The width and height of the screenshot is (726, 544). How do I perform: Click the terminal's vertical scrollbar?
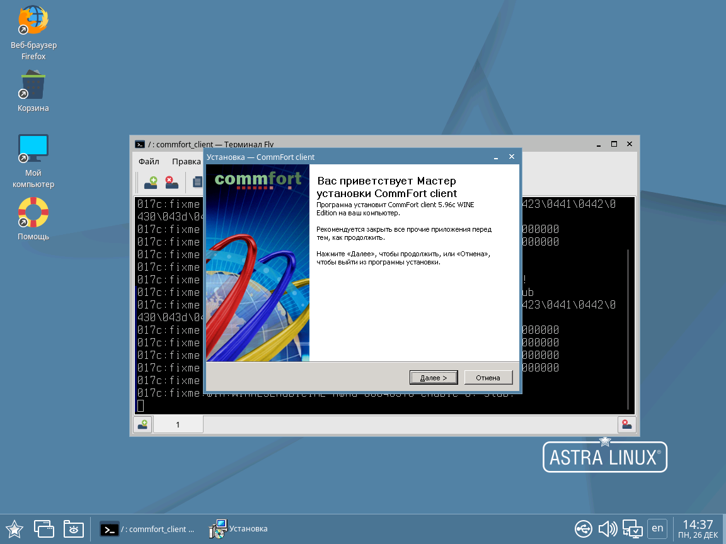[628, 329]
